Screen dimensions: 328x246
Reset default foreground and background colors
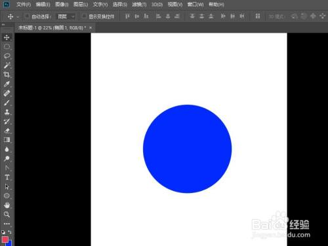click(3, 232)
